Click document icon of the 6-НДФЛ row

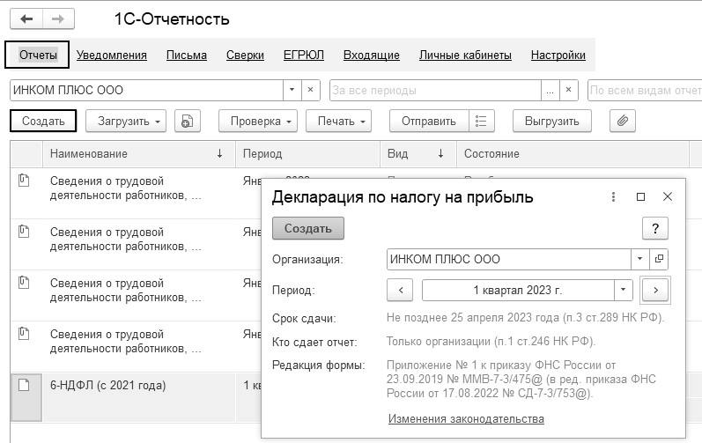tap(24, 385)
